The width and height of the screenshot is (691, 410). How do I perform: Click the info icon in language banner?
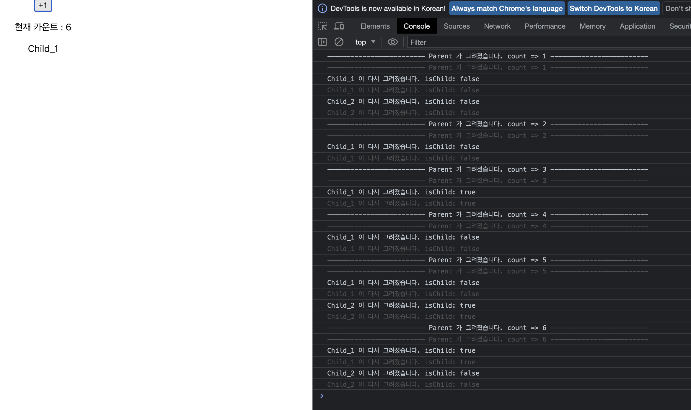click(x=322, y=8)
